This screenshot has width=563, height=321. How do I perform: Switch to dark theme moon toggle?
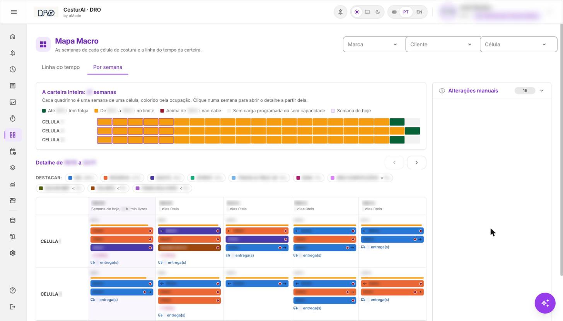click(x=378, y=12)
